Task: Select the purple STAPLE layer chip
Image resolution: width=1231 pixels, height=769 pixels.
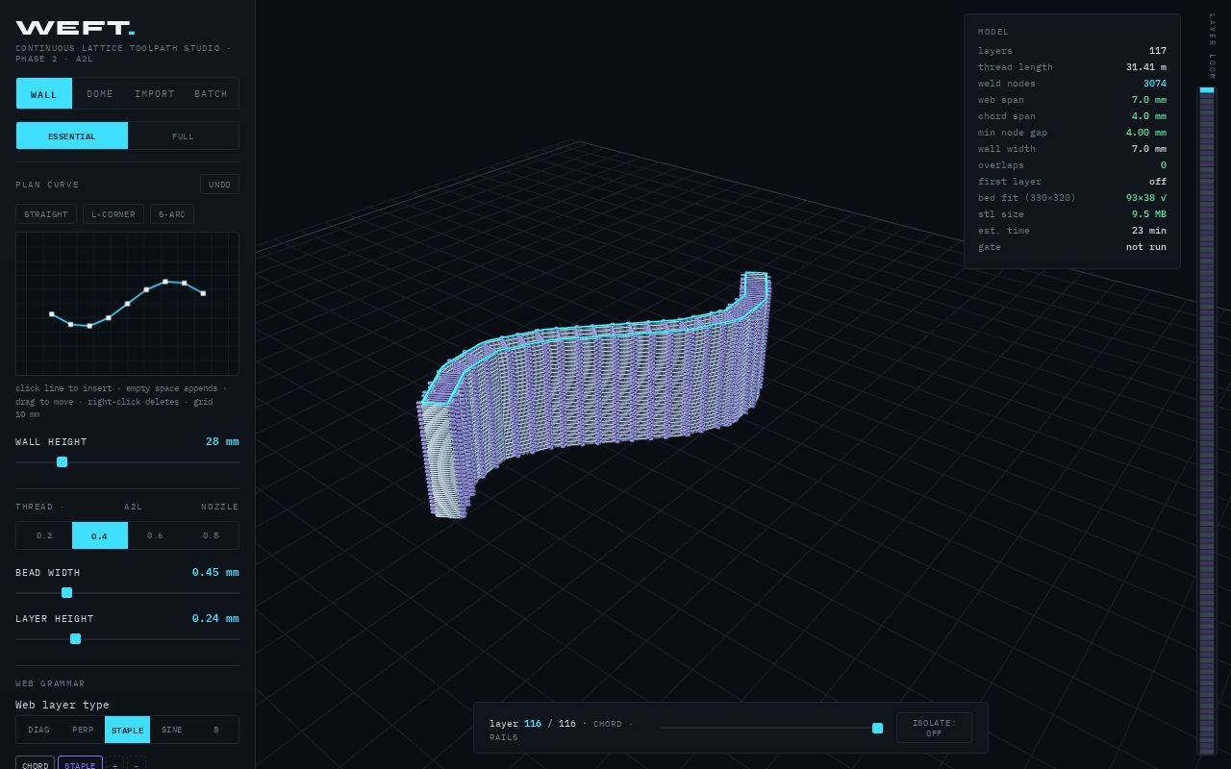Action: coord(80,763)
